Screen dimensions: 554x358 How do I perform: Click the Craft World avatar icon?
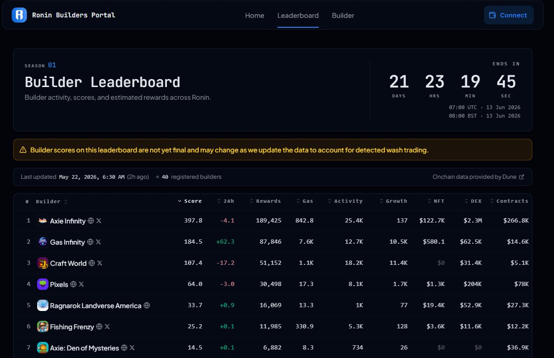pos(43,263)
